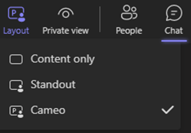
Task: Choose the Cameo layout option
Action: pos(48,110)
